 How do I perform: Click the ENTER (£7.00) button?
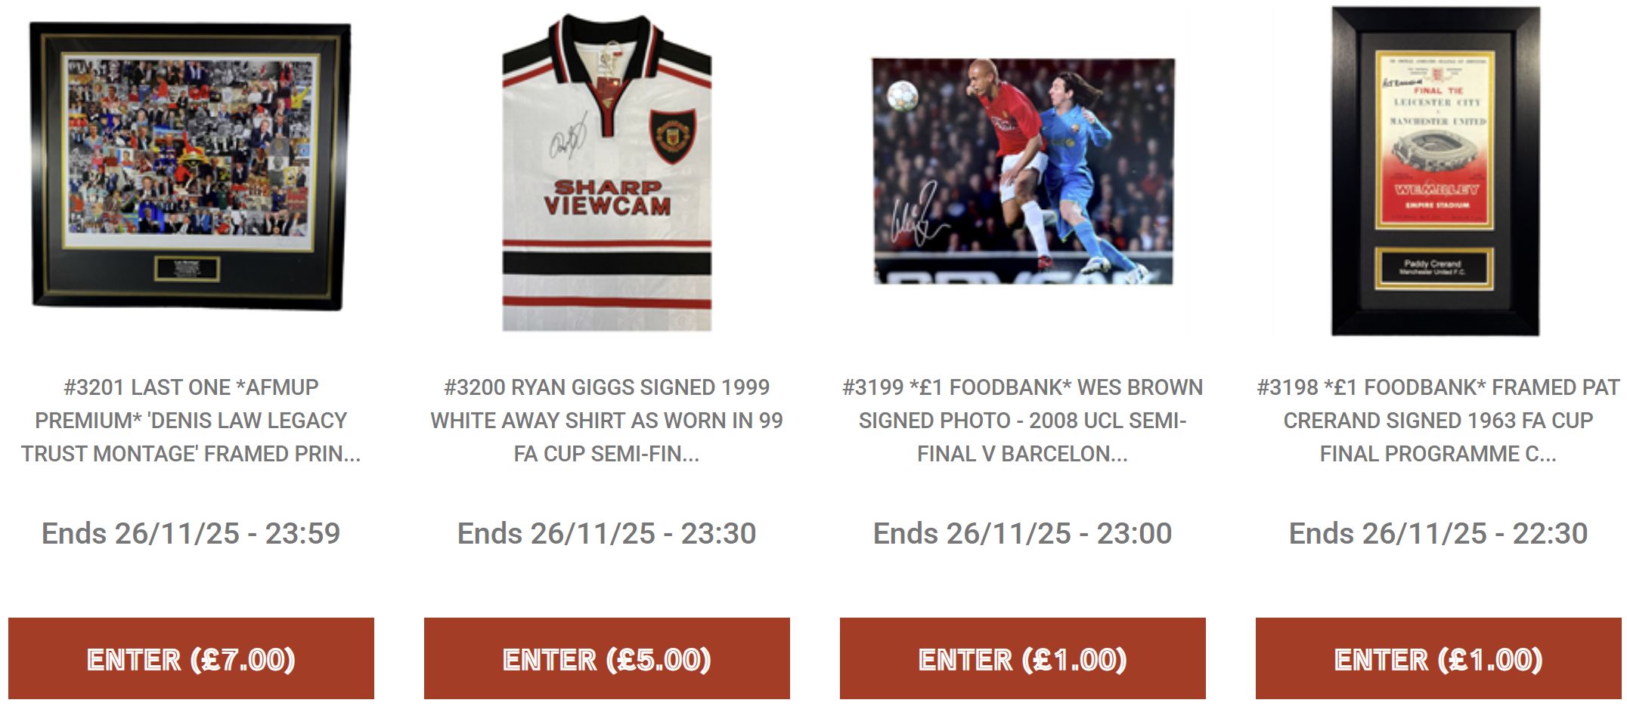[191, 658]
